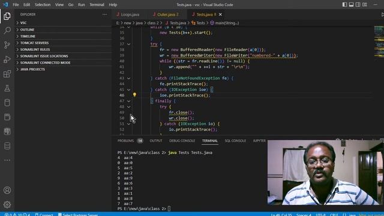
Task: Close the Tests.java tab
Action: [x=220, y=14]
